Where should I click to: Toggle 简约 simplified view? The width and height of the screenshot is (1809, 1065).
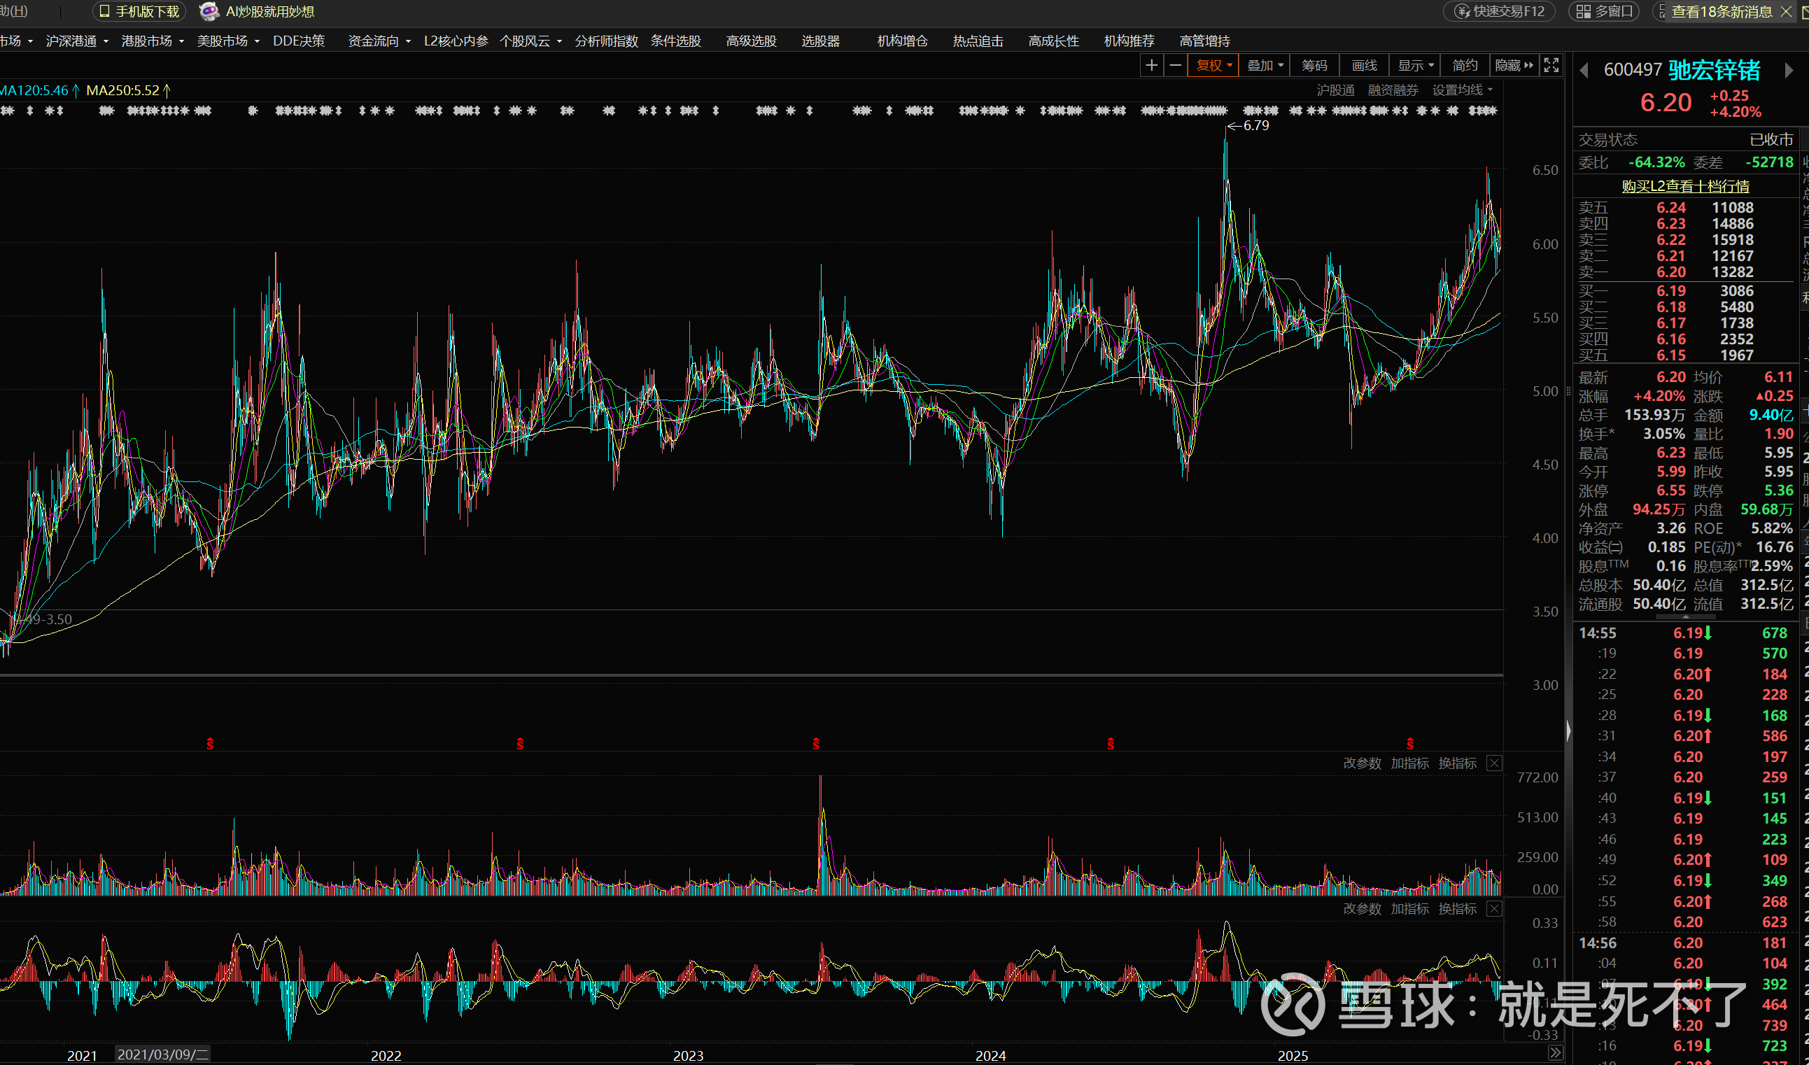(1465, 65)
